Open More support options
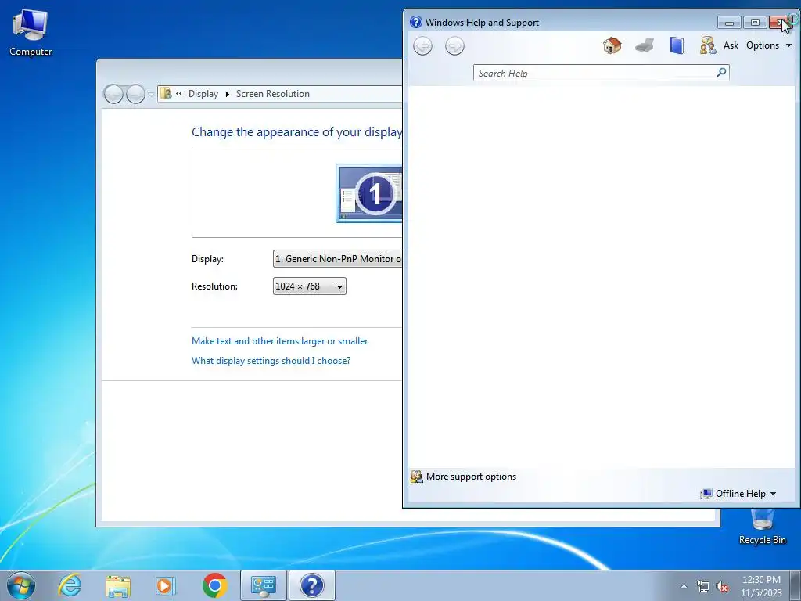Screen dimensions: 801x601 (471, 477)
